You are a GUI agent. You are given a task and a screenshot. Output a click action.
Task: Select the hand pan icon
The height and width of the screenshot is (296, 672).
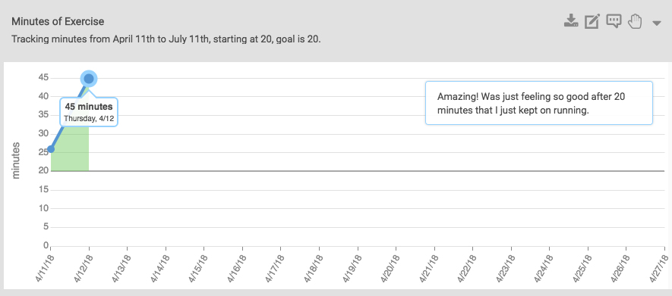pos(635,21)
